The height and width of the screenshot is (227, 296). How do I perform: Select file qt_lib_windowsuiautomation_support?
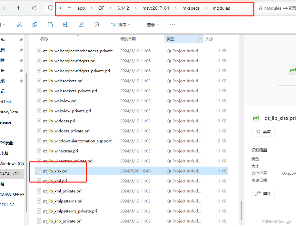(131, 141)
